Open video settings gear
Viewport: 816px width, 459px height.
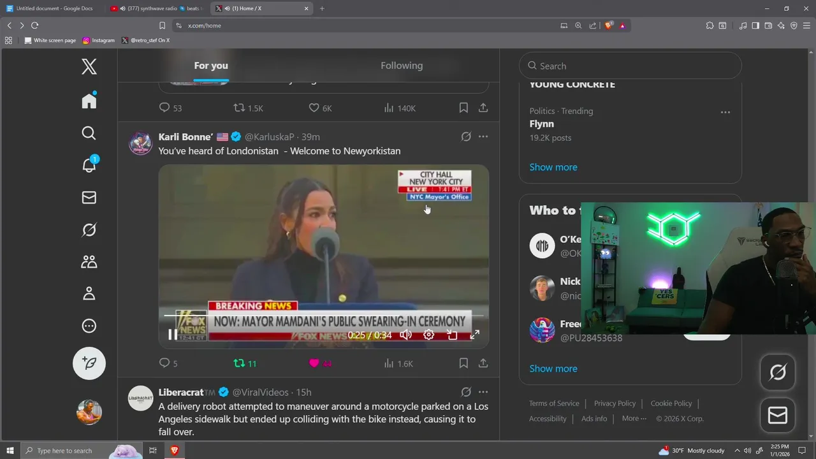click(x=429, y=335)
